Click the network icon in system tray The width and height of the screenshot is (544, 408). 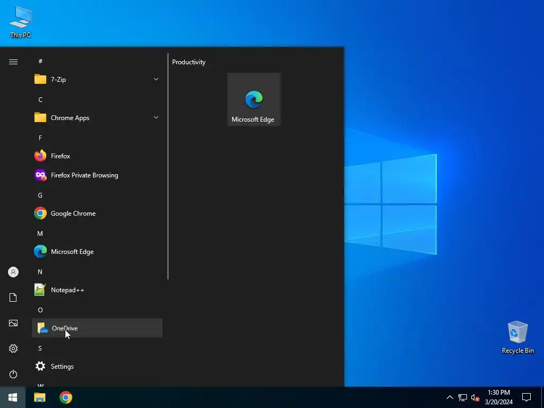[x=463, y=397]
